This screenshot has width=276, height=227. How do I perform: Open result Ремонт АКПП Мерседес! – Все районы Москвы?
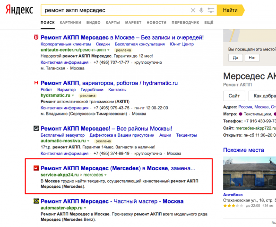coord(106,129)
